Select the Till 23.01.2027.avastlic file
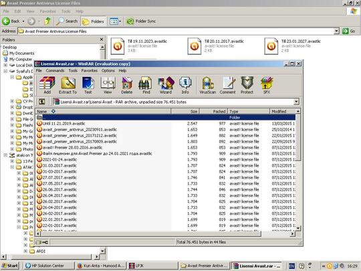361x271 pixels. (292, 46)
